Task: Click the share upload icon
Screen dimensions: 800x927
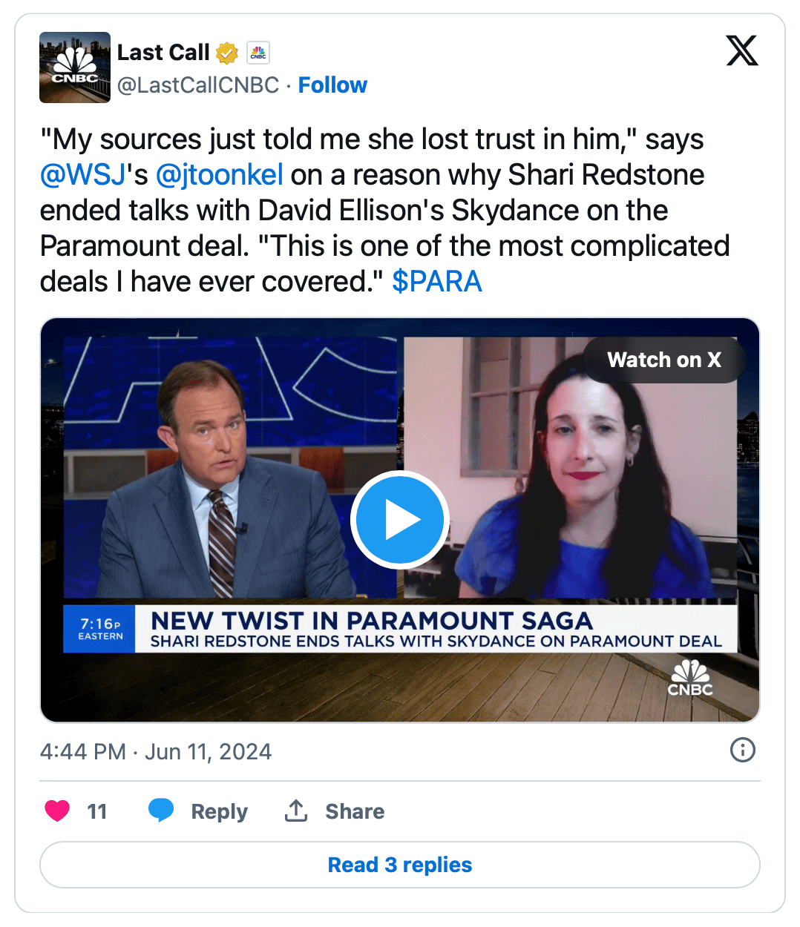Action: [296, 811]
